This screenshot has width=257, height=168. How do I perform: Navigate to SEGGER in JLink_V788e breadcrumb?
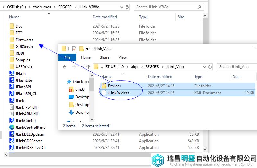pos(65,7)
